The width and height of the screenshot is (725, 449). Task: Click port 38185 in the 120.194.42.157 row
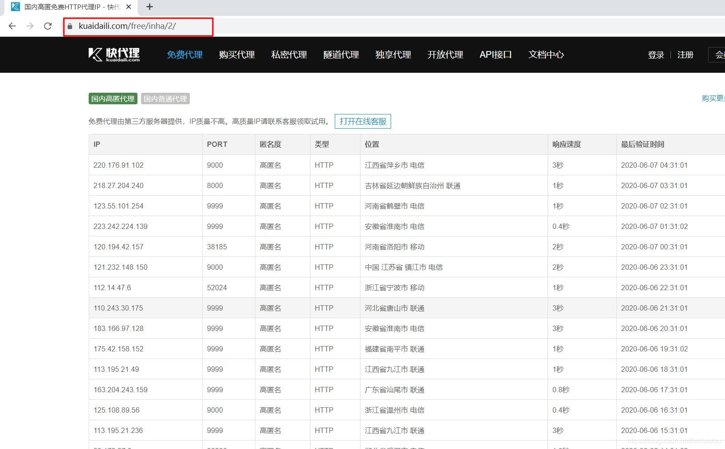click(217, 247)
